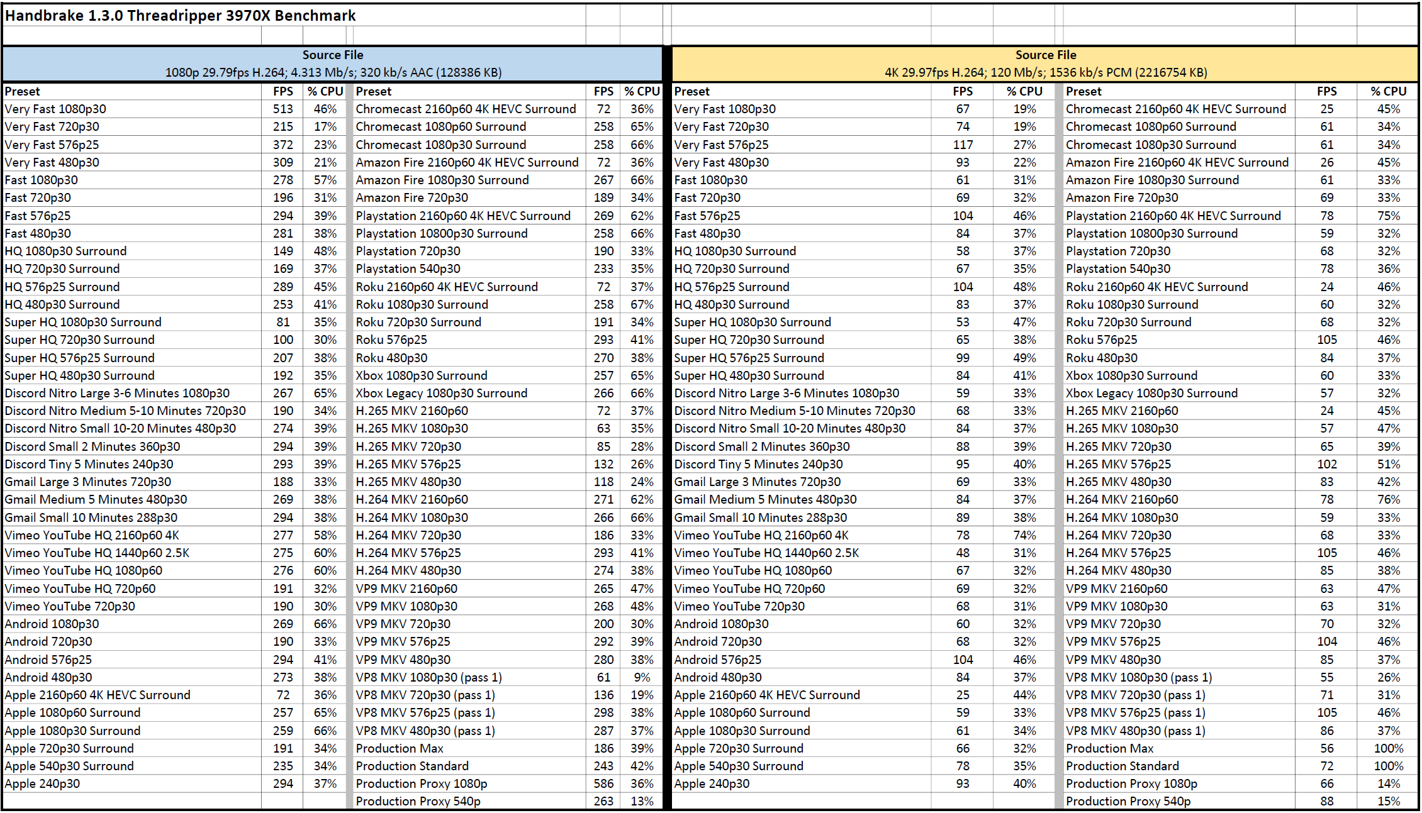Click the 1080p table's leftmost Preset header
Screen dimensions: 1422x813
(x=23, y=91)
